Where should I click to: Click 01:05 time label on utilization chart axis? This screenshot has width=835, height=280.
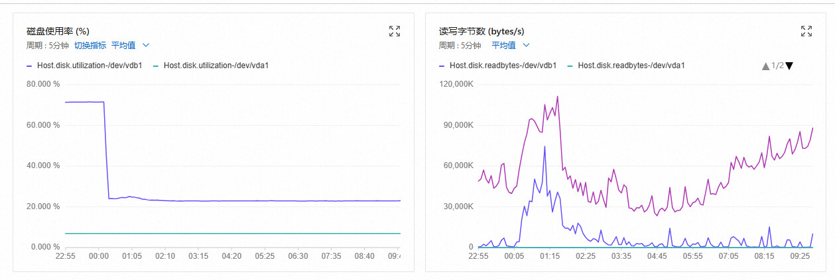(x=131, y=256)
